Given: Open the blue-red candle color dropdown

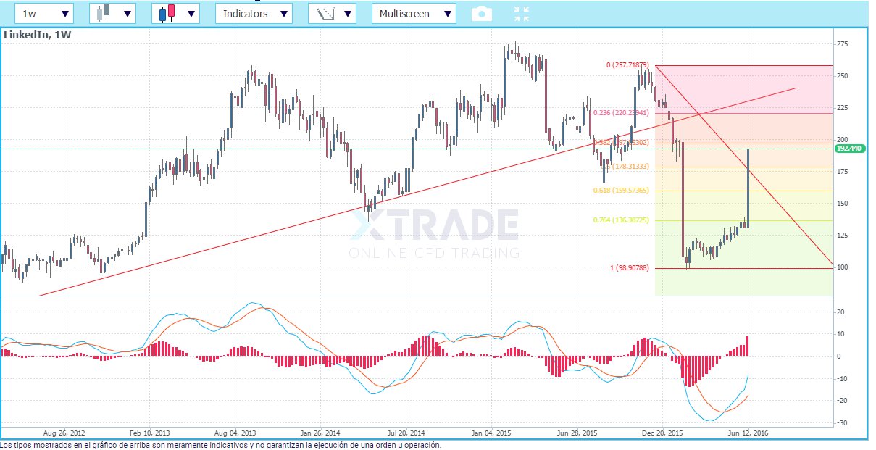Looking at the screenshot, I should pos(176,13).
